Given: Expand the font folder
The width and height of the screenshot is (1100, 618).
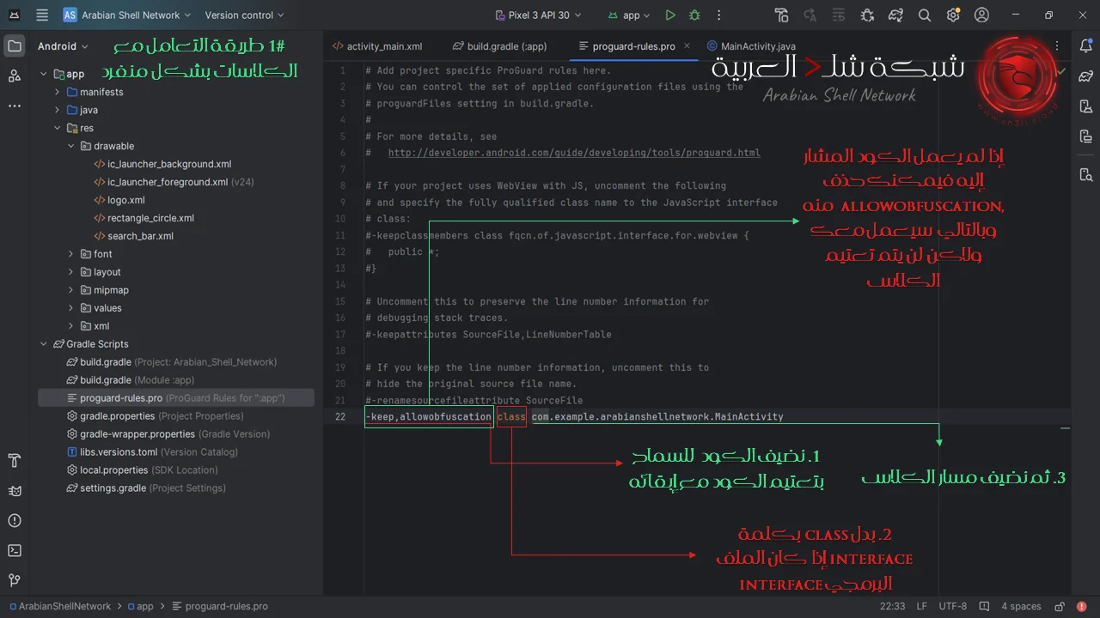Looking at the screenshot, I should [x=71, y=254].
